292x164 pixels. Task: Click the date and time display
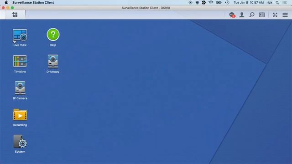point(249,2)
